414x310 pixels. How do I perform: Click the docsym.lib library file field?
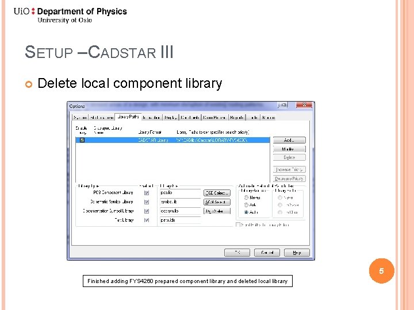[180, 211]
